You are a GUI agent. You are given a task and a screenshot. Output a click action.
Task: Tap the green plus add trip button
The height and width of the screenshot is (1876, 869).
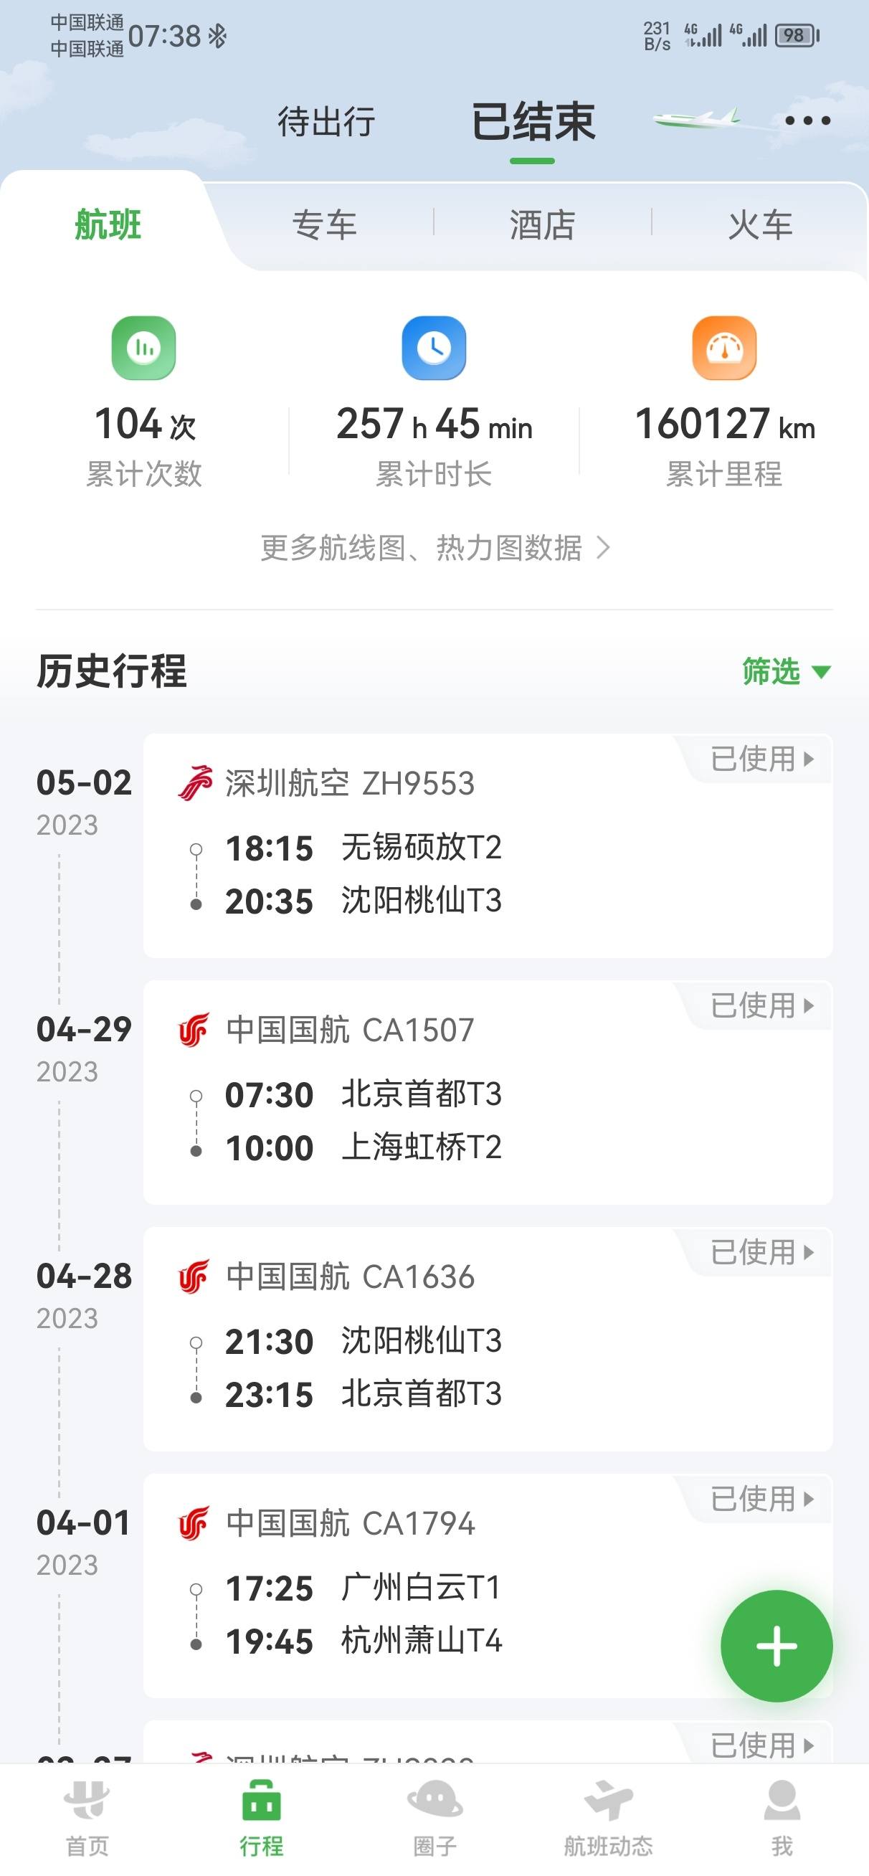pyautogui.click(x=777, y=1645)
